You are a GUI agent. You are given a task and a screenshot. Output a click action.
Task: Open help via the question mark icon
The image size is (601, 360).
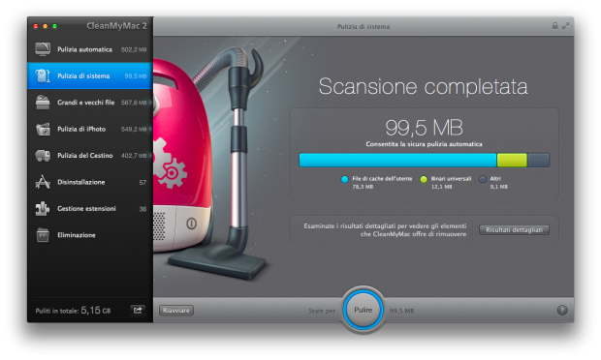point(562,311)
